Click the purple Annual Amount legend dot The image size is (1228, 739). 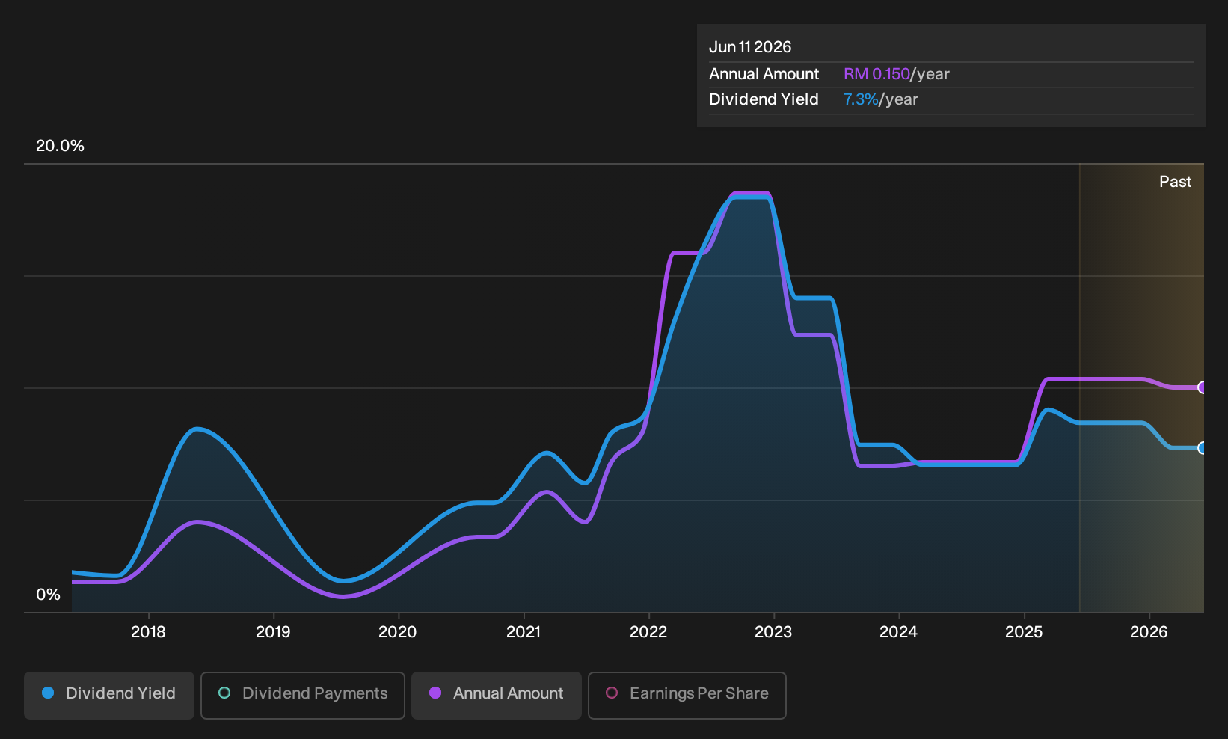pyautogui.click(x=435, y=693)
